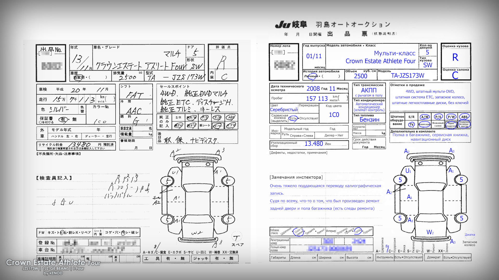Click the uncircled 'S/R' cell in translation
Image resolution: width=499 pixels, height=280 pixels.
pos(411,117)
